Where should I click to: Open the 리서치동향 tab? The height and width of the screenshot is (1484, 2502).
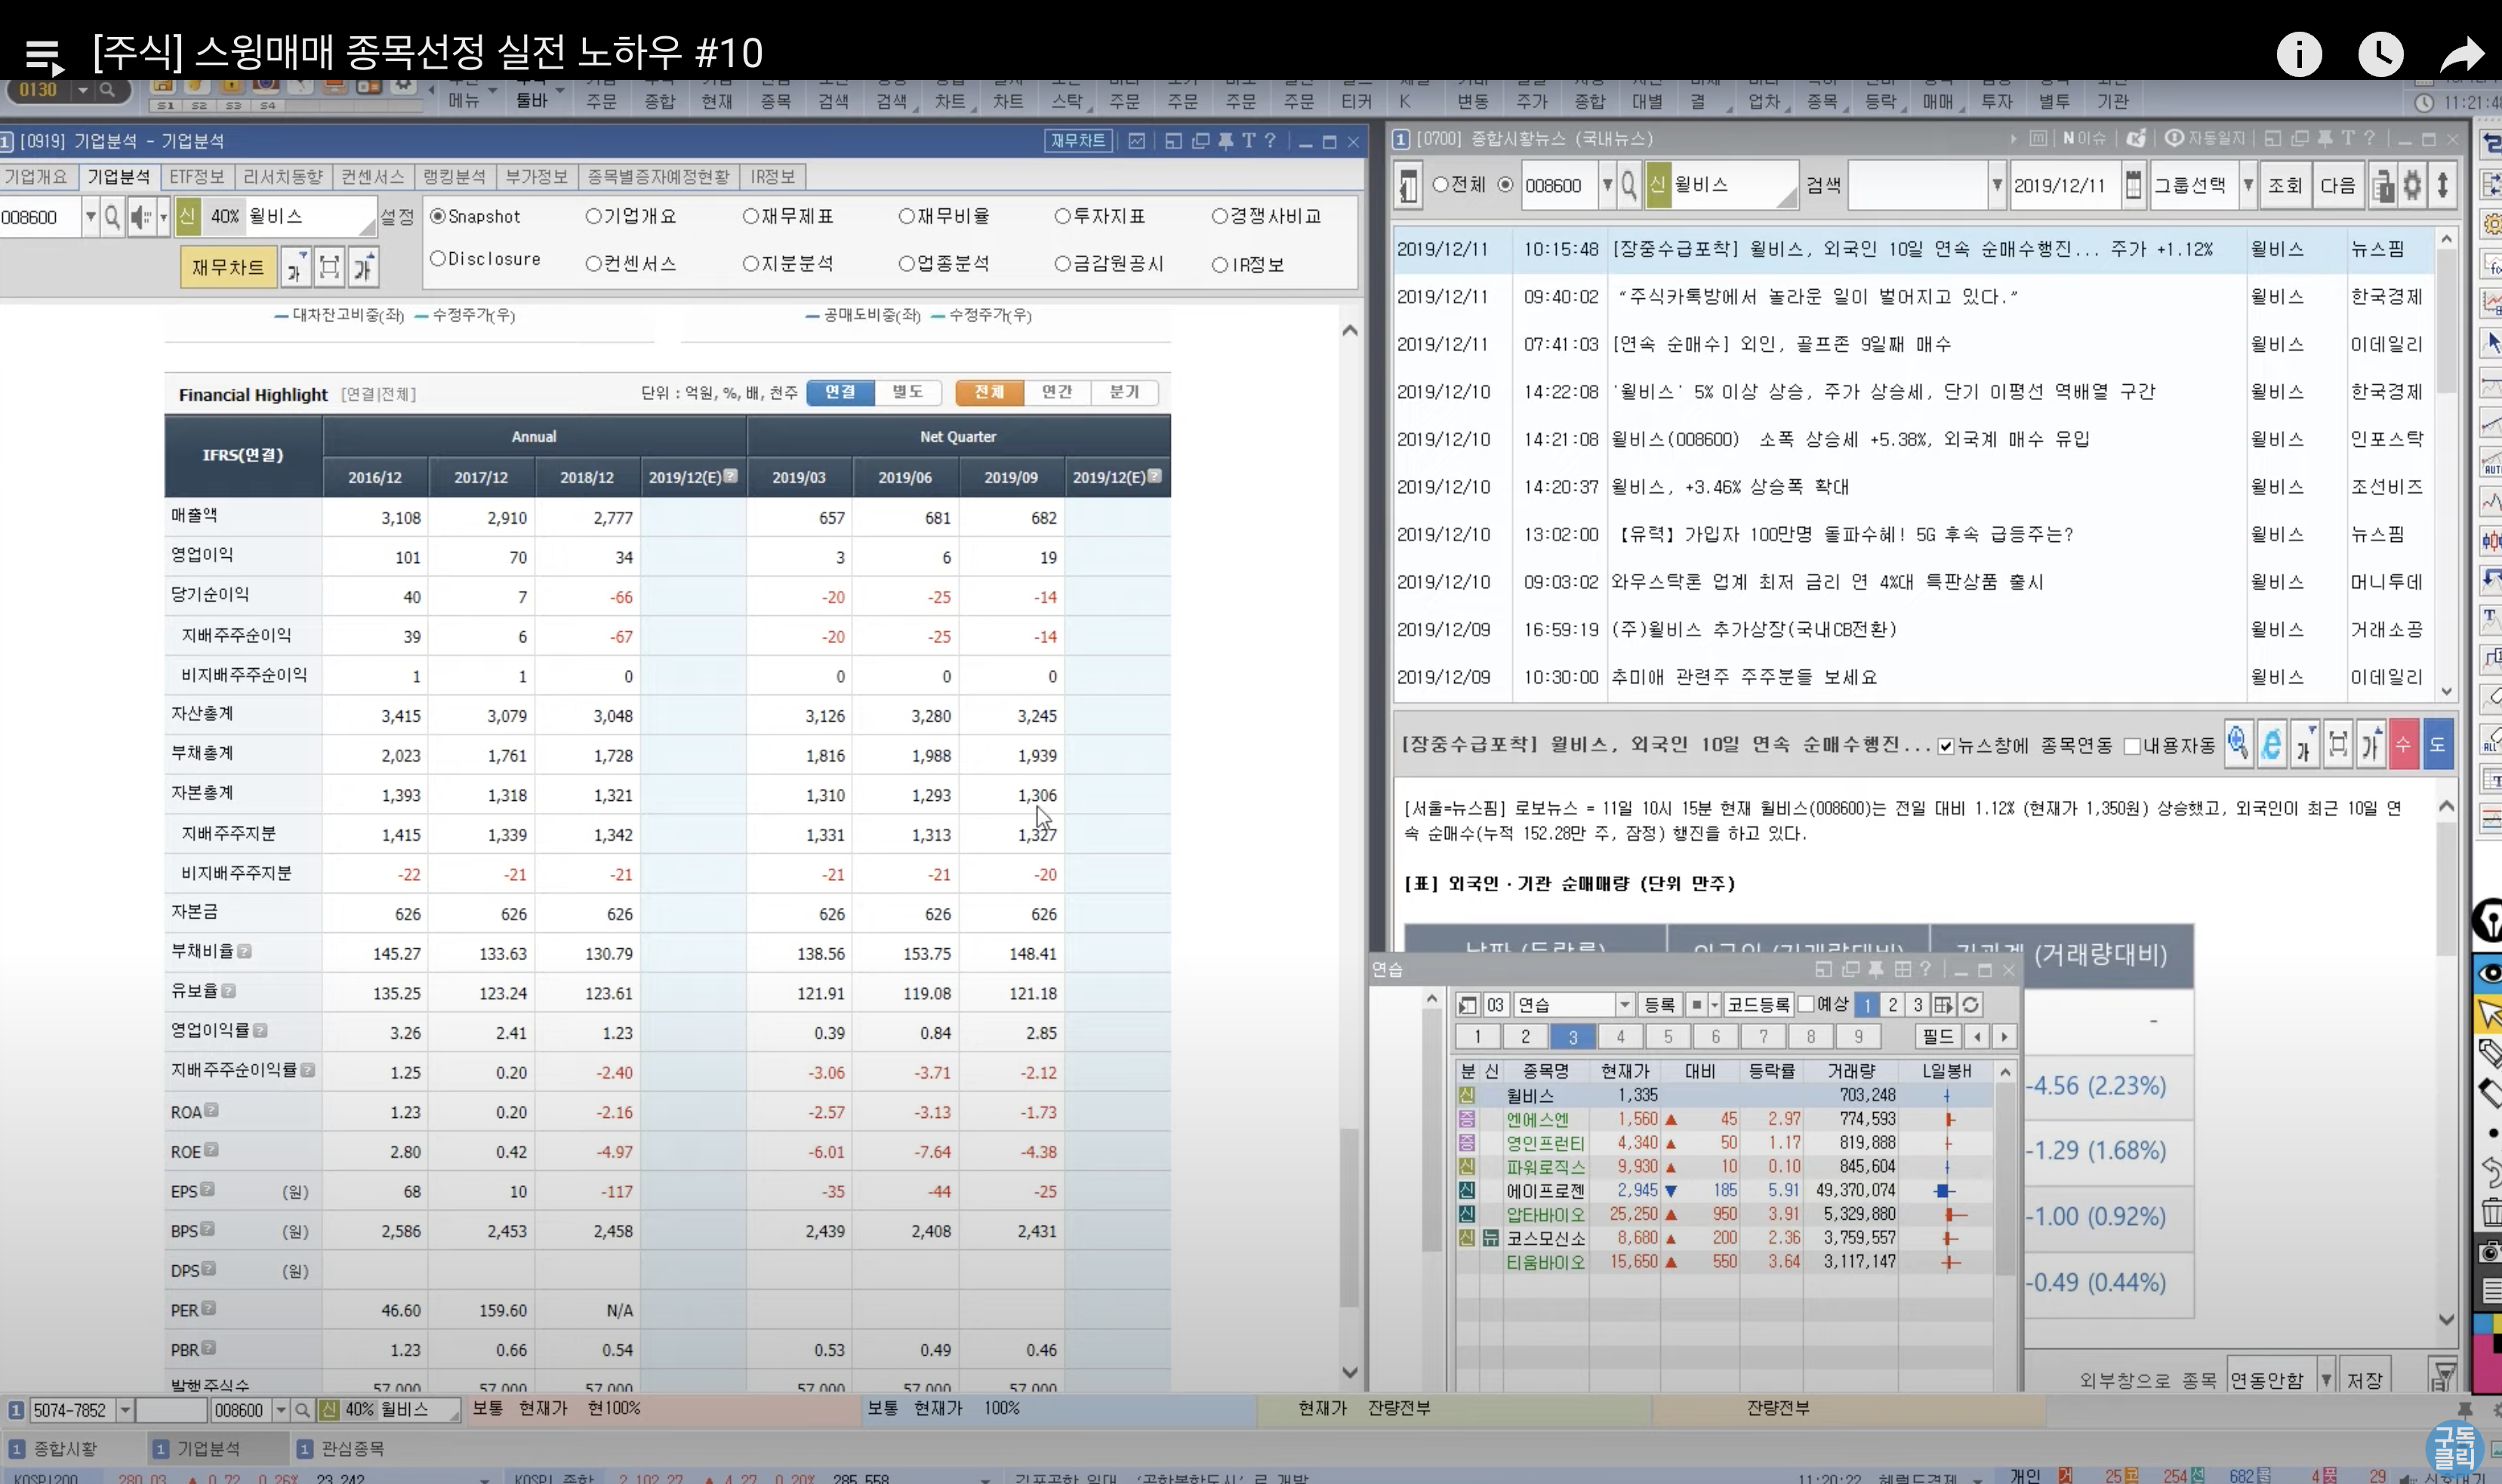[x=283, y=177]
